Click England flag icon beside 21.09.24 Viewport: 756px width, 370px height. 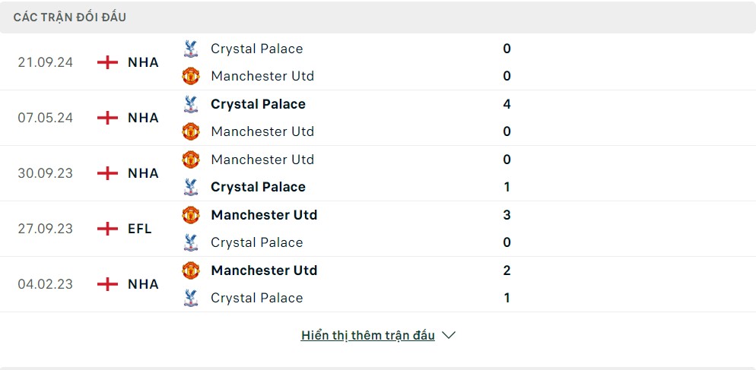click(107, 62)
